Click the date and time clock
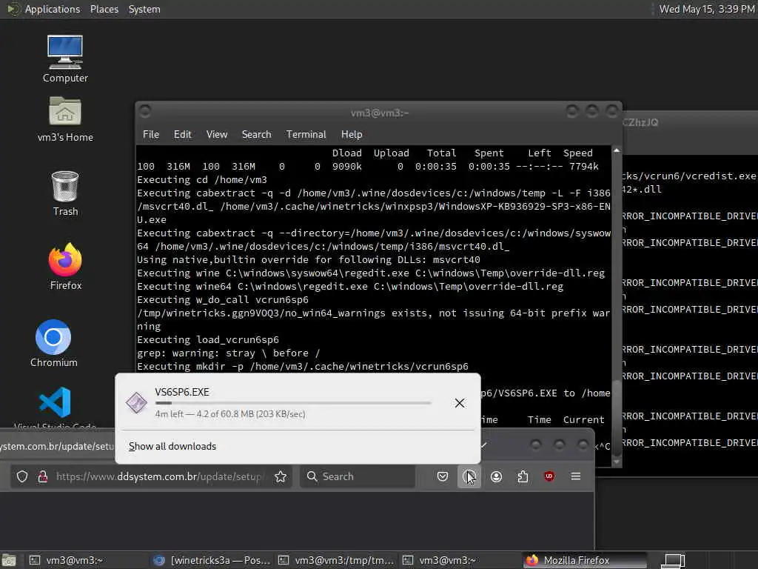The image size is (758, 569). [x=707, y=9]
